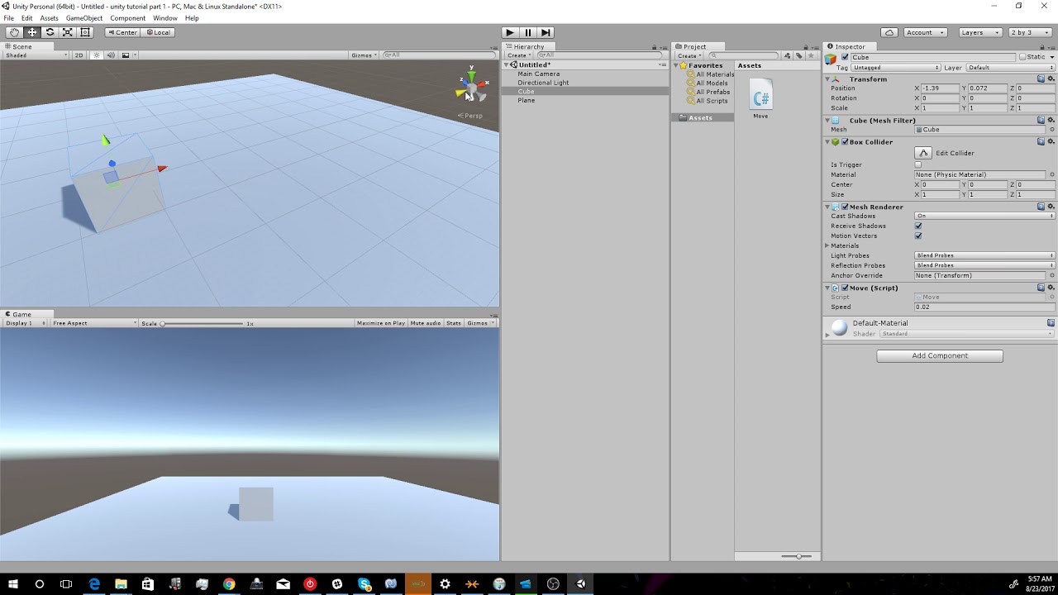Open the Cube mesh object picker circle
The width and height of the screenshot is (1058, 595).
(x=1052, y=130)
